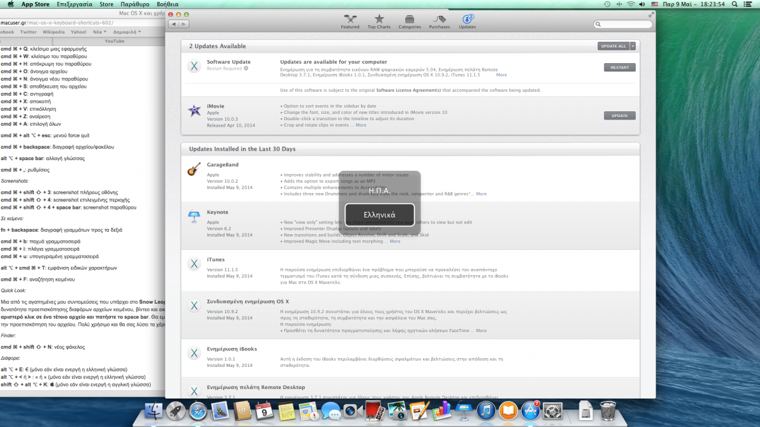Screen dimensions: 760x427
Task: Click the Restart button for Software Update
Action: click(x=619, y=68)
